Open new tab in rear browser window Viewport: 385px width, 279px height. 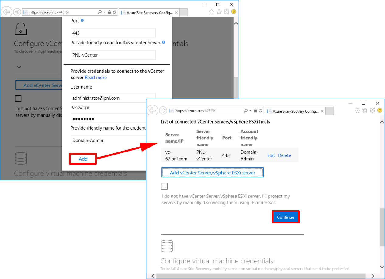(184, 12)
